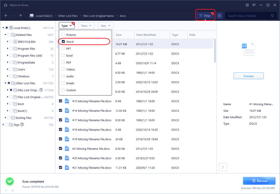Go back using the left arrow
Viewport: 280px width, 194px height.
coord(6,16)
